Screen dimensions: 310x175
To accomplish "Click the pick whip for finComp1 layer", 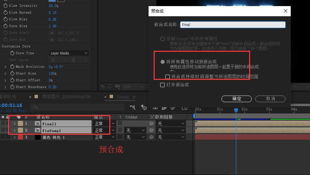I will pyautogui.click(x=151, y=130).
